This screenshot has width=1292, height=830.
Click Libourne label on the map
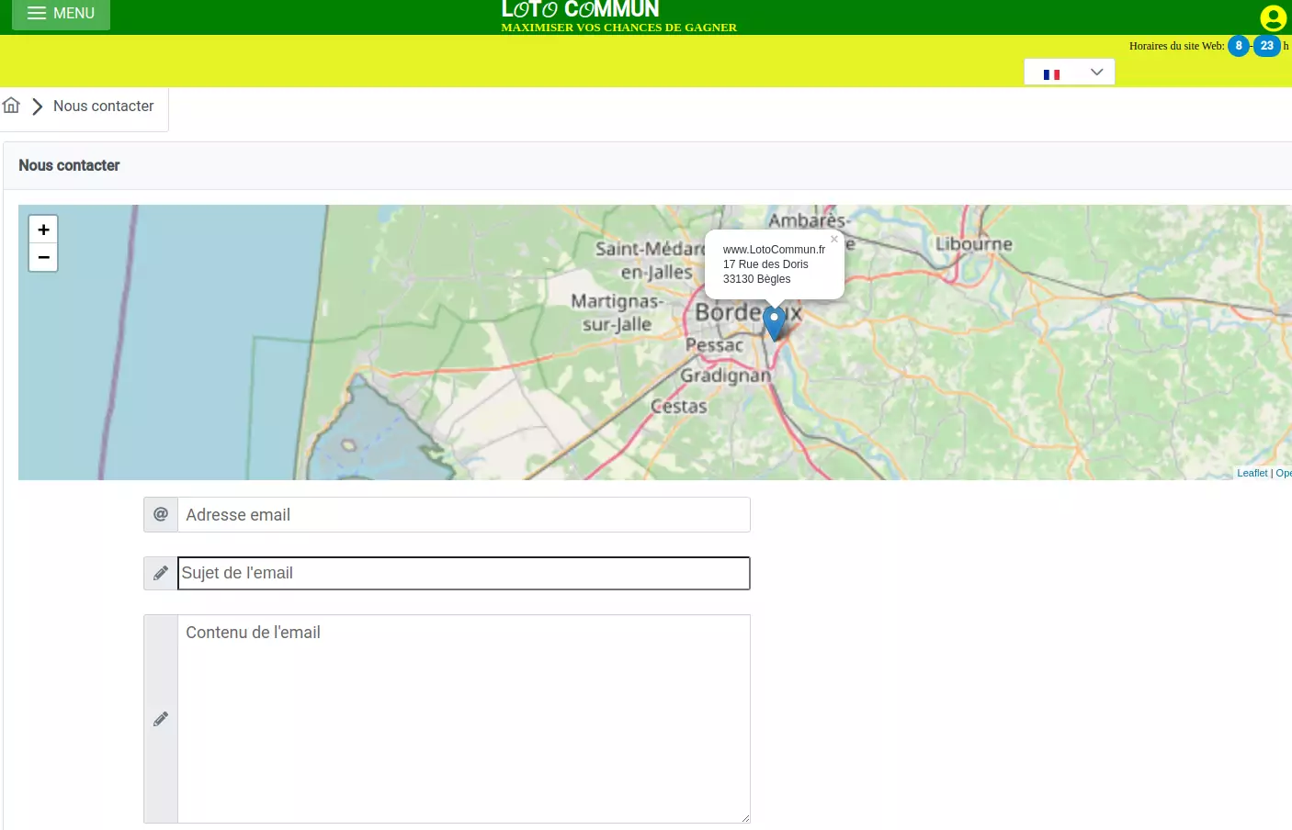974,244
